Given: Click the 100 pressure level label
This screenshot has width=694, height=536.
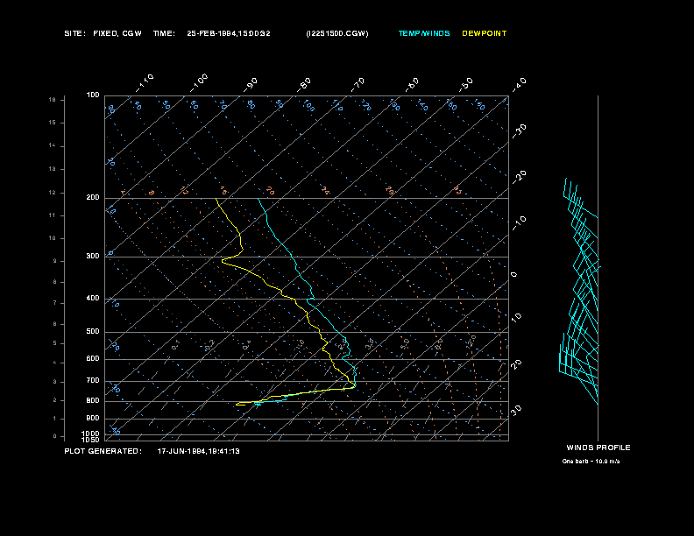Looking at the screenshot, I should [x=93, y=95].
